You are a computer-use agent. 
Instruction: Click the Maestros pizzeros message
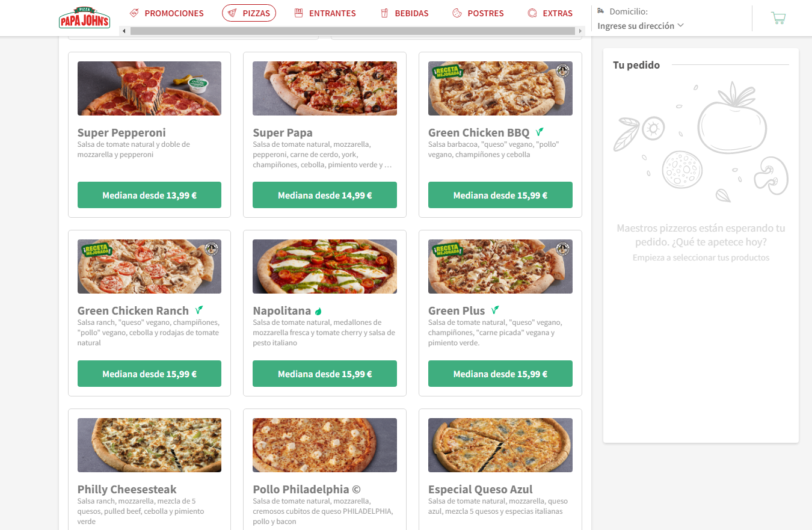[x=701, y=235]
